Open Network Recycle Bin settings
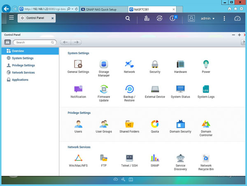 point(206,159)
